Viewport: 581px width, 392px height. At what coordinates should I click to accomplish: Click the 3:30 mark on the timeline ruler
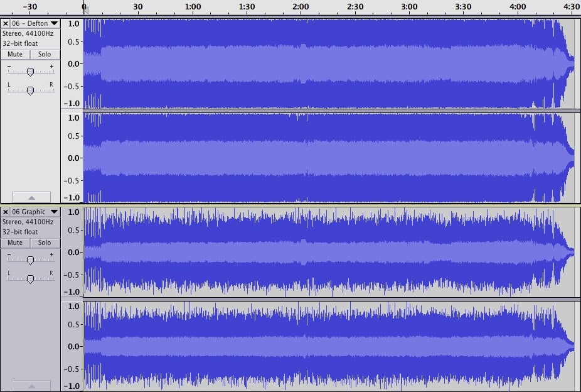point(463,7)
